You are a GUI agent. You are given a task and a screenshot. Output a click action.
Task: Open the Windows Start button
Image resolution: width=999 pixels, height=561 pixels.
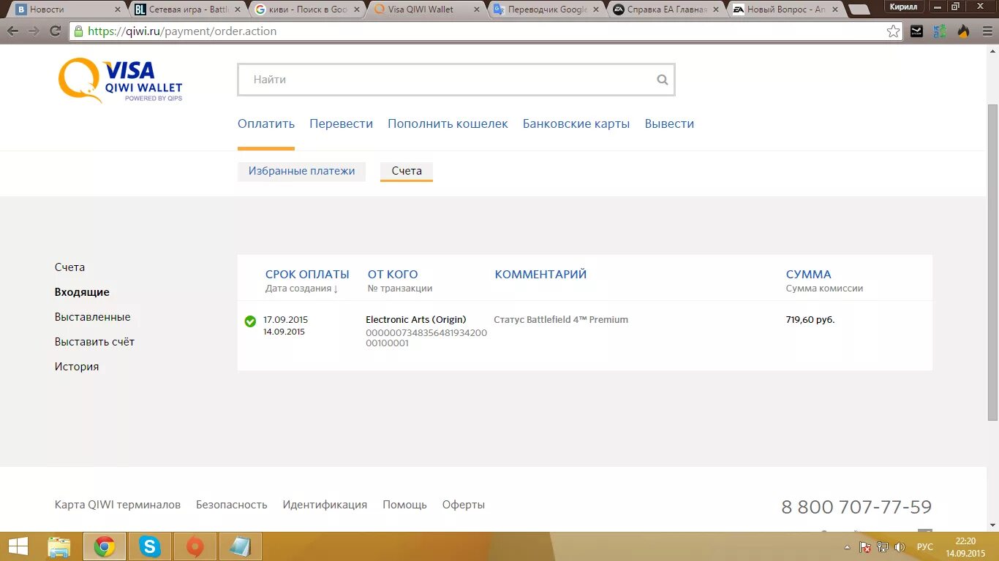tap(18, 546)
